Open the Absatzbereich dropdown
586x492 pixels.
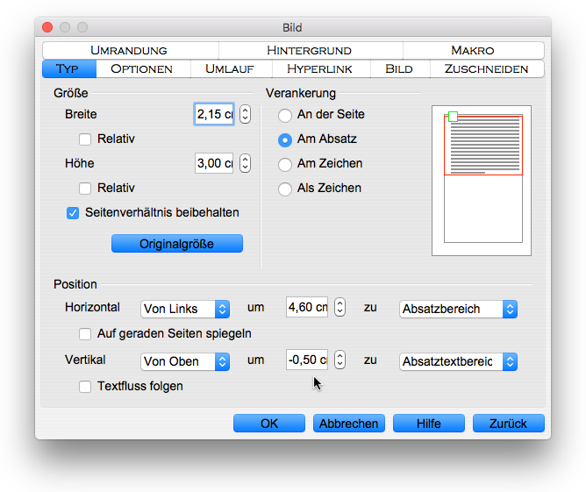pyautogui.click(x=458, y=309)
